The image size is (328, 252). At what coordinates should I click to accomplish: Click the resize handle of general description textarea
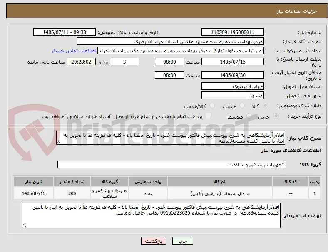click(x=59, y=142)
